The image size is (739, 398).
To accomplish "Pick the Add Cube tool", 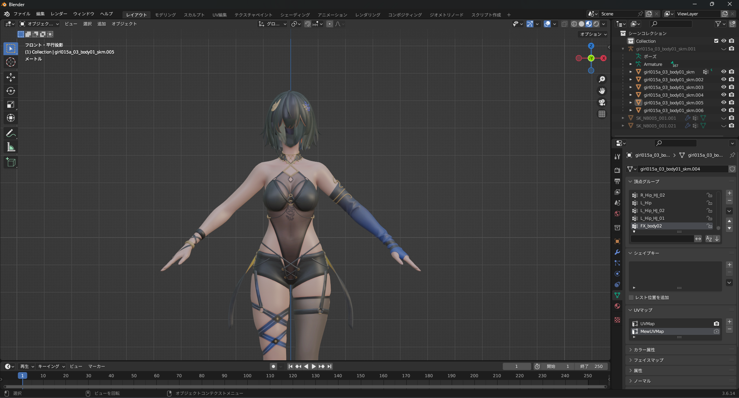I will click(x=11, y=162).
